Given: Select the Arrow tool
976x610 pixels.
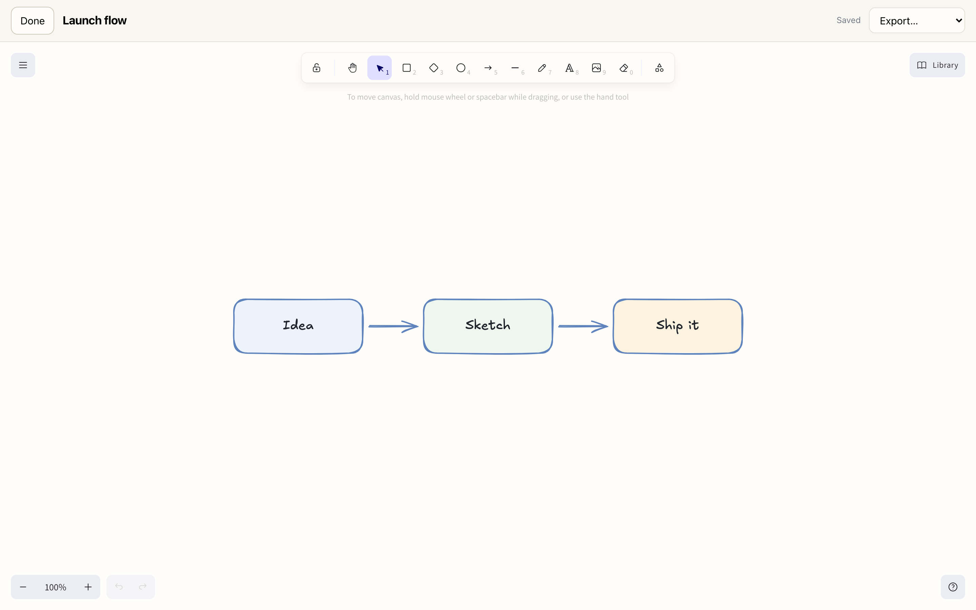Looking at the screenshot, I should [488, 68].
